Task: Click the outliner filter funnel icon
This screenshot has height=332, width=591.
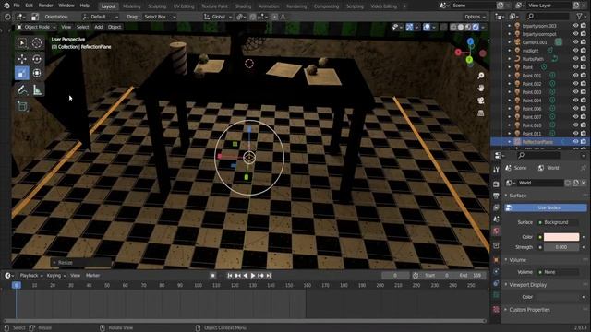Action: click(579, 17)
